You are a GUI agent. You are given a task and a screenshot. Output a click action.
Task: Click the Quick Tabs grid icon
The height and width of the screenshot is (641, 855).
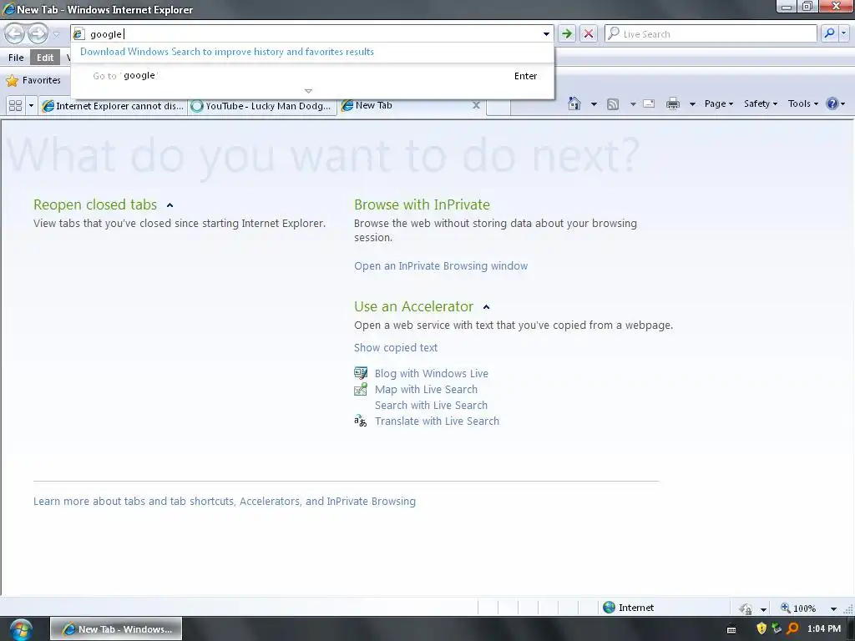tap(15, 105)
